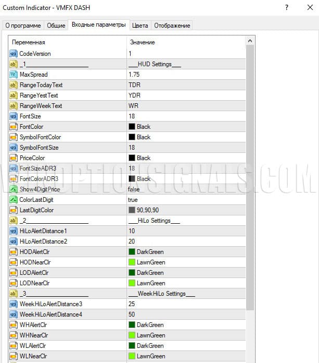Toggle the Show4DigitPrice false value
Screen dimensions: 319x363
tap(135, 189)
